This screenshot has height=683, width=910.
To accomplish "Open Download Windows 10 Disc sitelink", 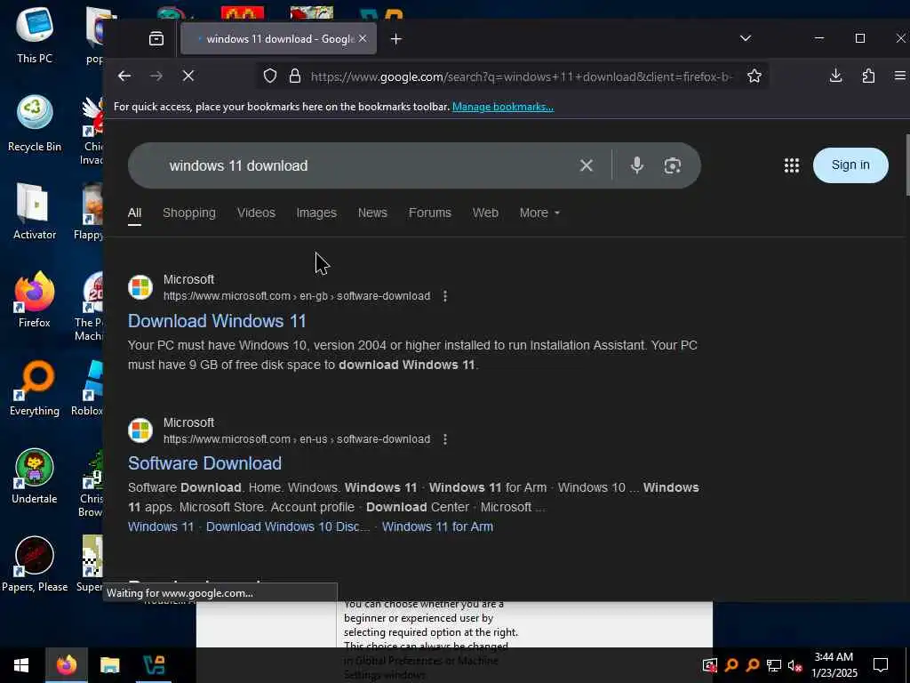I will pyautogui.click(x=287, y=526).
